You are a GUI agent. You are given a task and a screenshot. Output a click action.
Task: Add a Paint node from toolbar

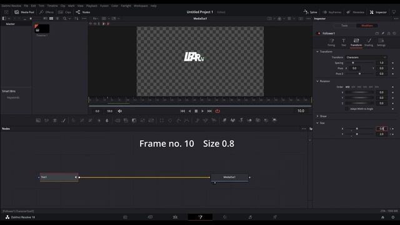[x=64, y=121]
